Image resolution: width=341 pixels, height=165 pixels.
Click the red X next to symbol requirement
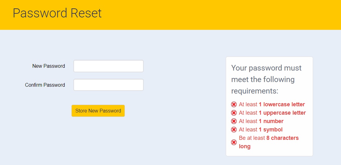(234, 130)
